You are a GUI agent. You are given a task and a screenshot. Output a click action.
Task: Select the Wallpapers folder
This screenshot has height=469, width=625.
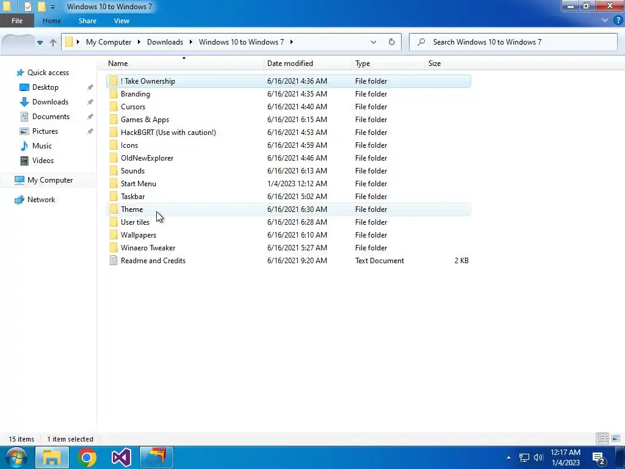click(x=289, y=235)
